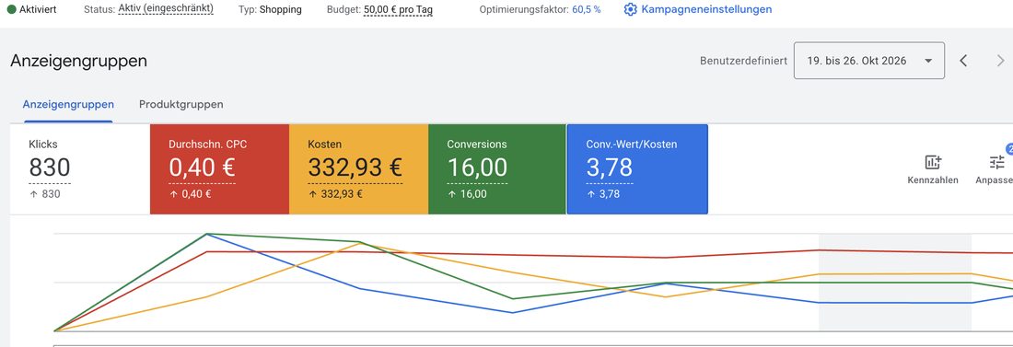Click the Anzeigengruppen page heading
This screenshot has width=1013, height=347.
(x=79, y=61)
